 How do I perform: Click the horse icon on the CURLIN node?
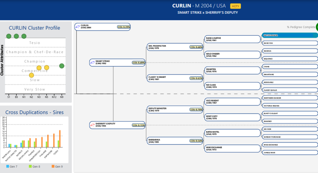(x=77, y=27)
